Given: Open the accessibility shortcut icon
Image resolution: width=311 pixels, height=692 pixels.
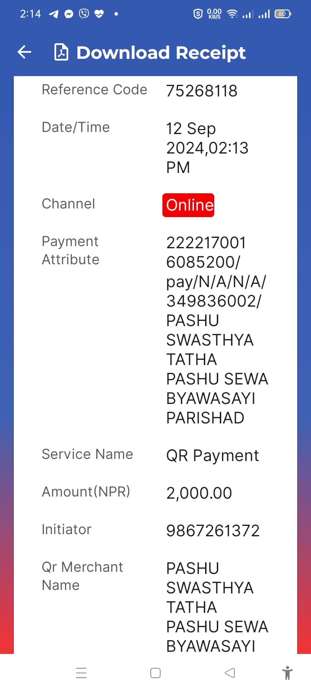Looking at the screenshot, I should tap(287, 673).
